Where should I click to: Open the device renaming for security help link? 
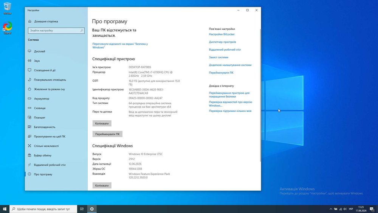[x=229, y=95]
